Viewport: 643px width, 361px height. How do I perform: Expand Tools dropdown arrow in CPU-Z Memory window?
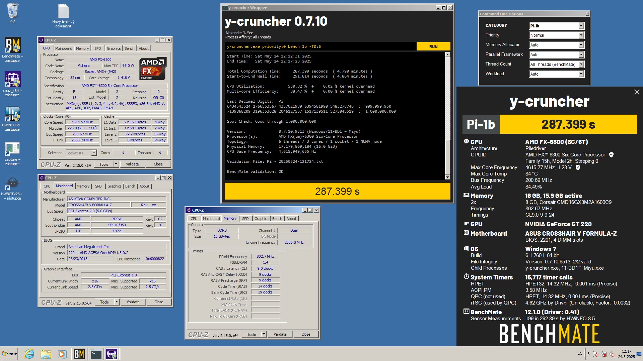[264, 334]
